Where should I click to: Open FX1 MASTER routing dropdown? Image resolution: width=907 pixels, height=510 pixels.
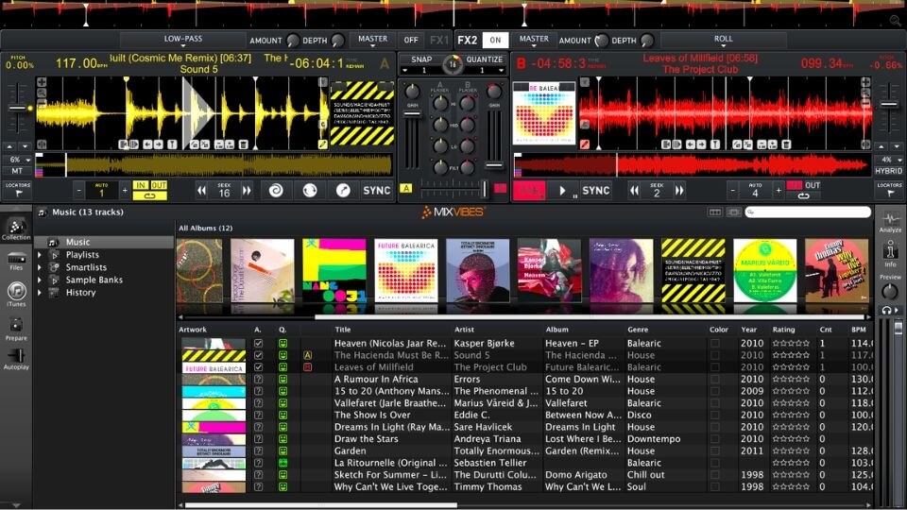coord(372,40)
